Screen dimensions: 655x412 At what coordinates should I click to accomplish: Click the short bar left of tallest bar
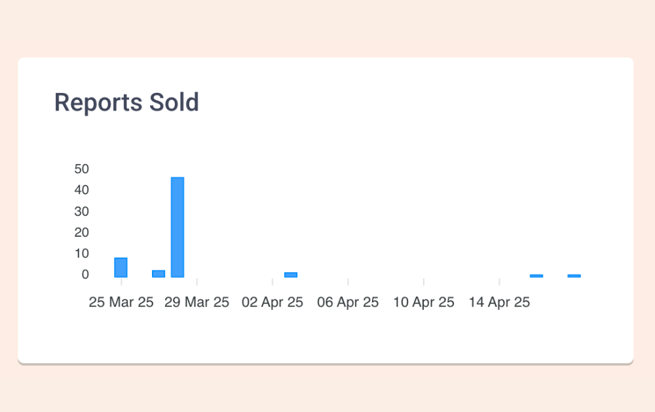tap(159, 274)
